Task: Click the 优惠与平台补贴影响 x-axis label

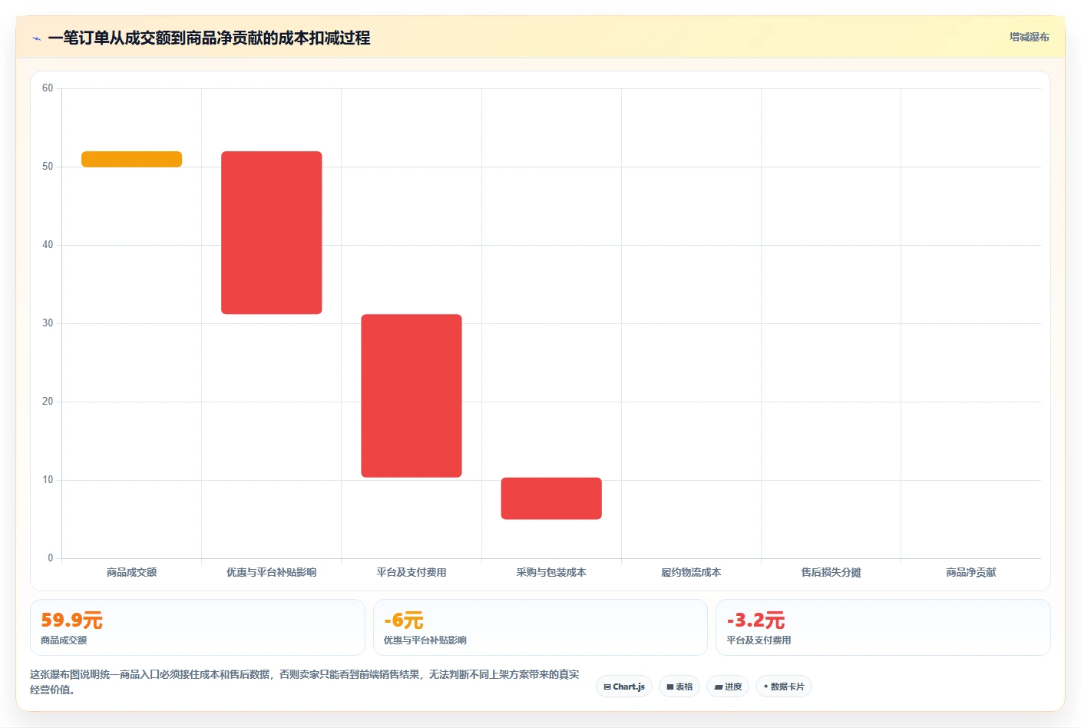Action: 272,572
